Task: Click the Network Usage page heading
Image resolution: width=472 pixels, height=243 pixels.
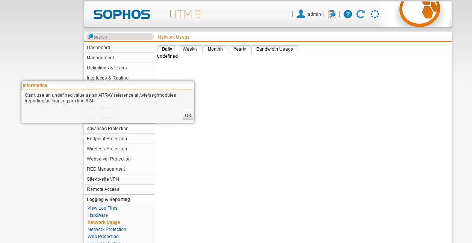Action: [x=174, y=37]
